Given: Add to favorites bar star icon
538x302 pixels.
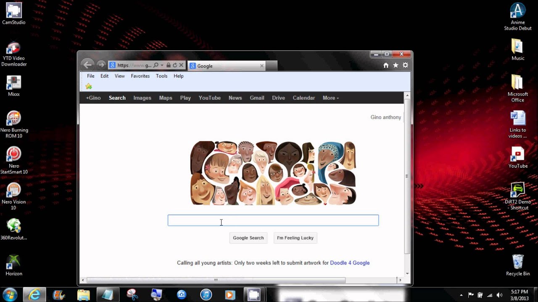Looking at the screenshot, I should [x=89, y=86].
